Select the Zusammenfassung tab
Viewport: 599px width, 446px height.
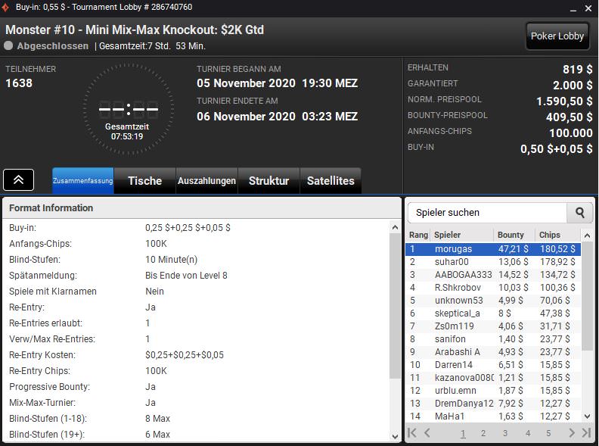[82, 181]
